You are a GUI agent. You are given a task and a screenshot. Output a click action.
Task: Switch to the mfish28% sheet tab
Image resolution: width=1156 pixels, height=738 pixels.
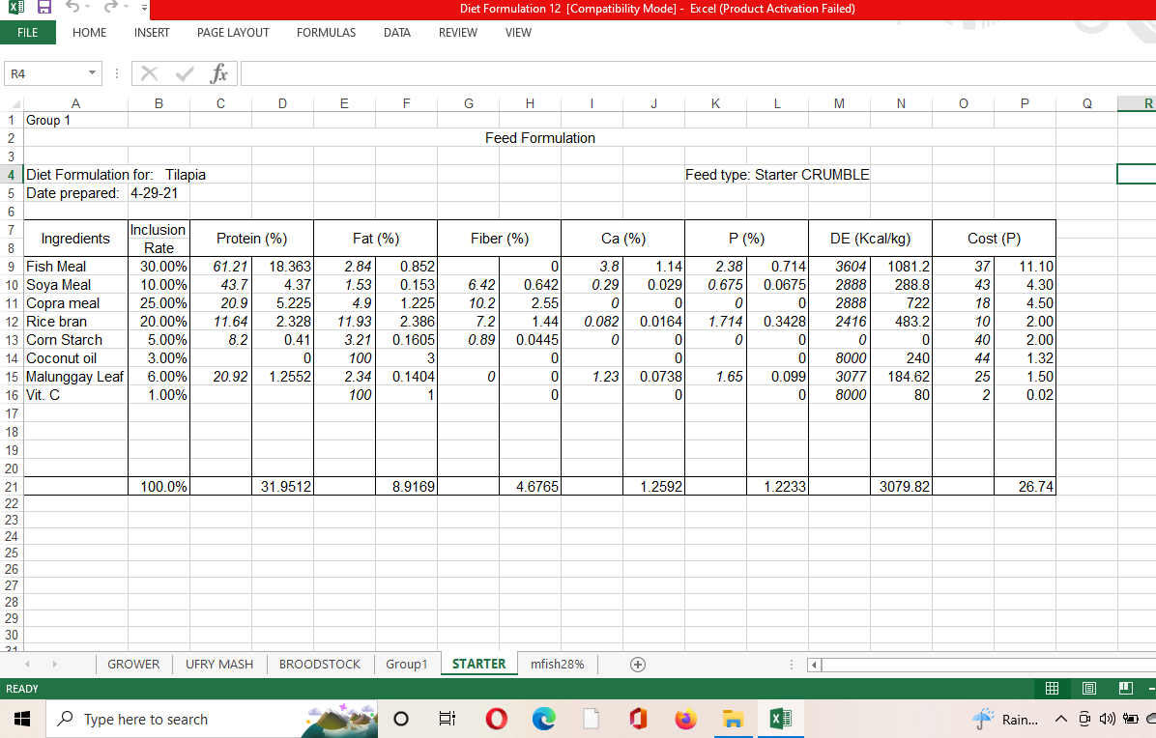(x=558, y=665)
